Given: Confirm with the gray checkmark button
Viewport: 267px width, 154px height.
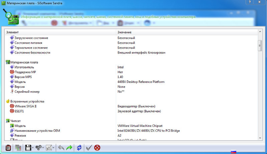Looking at the screenshot, I should (89, 148).
